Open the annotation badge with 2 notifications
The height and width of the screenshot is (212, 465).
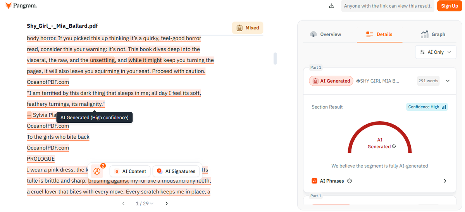97,171
